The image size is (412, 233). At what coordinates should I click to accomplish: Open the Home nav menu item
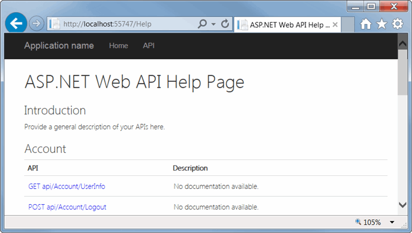(118, 46)
